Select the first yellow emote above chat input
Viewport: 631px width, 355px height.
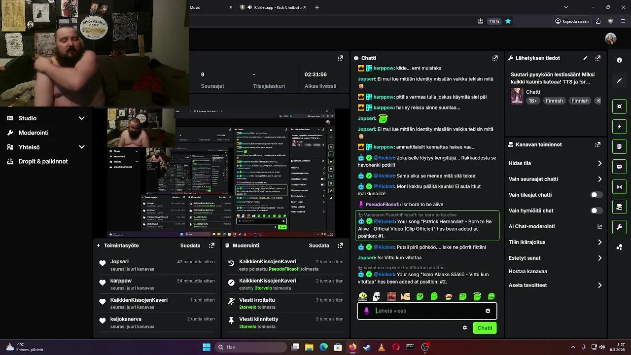click(363, 296)
